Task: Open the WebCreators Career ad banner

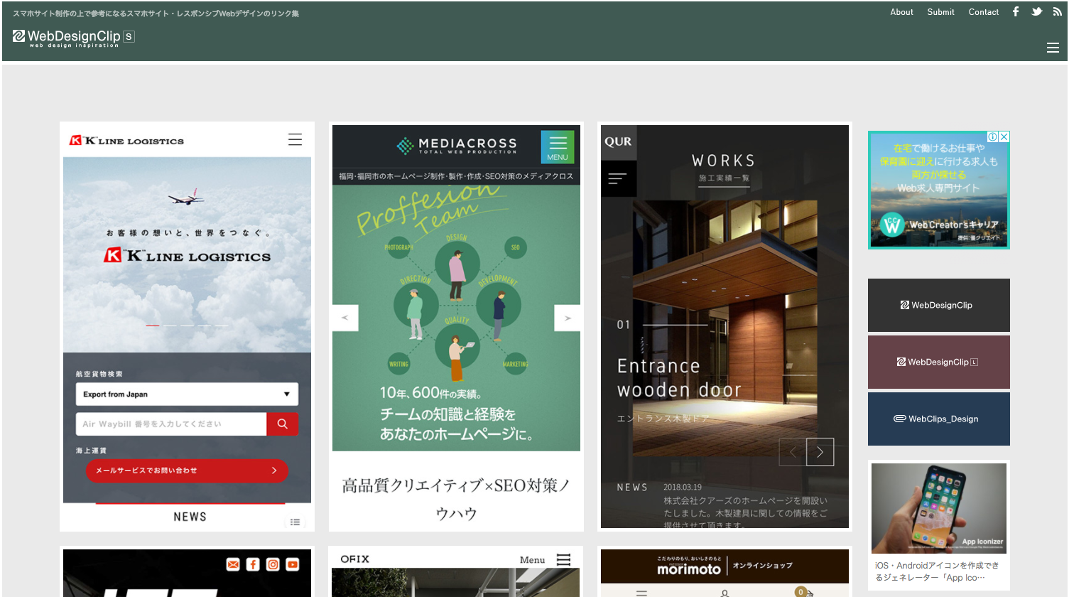Action: click(x=938, y=190)
